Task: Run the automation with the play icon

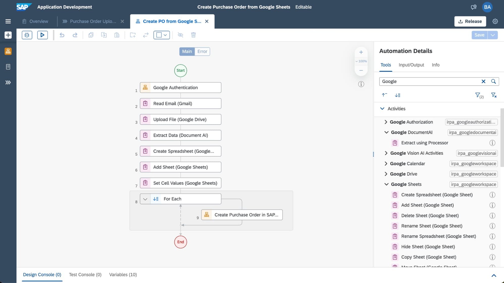Action: click(42, 35)
